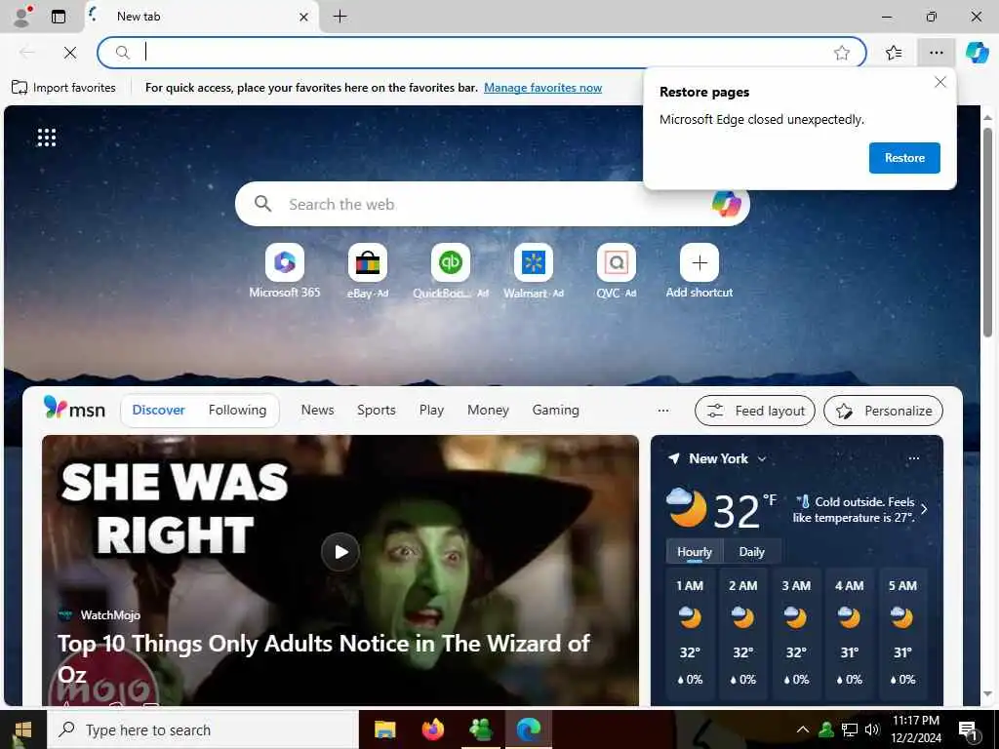Viewport: 999px width, 749px height.
Task: Open the Play feed tab
Action: click(x=431, y=411)
